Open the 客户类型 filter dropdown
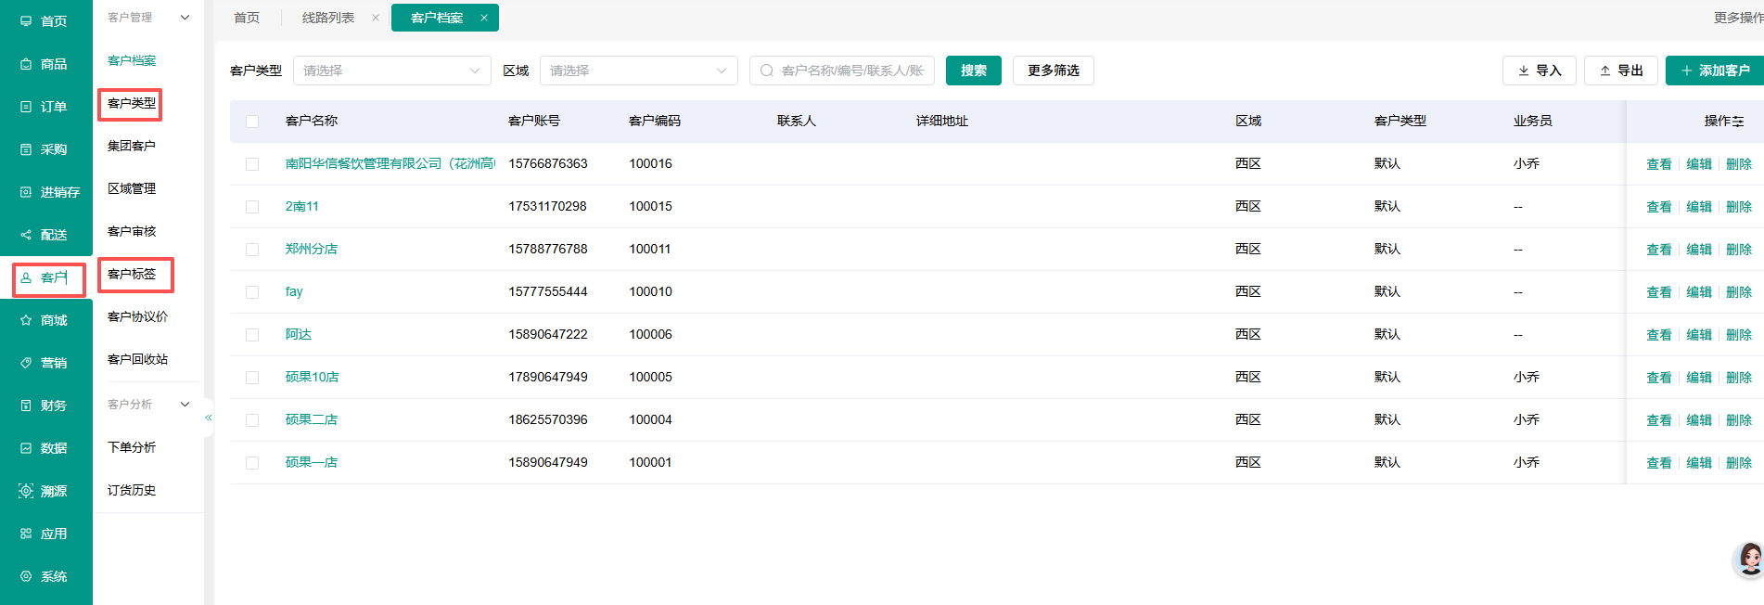1764x605 pixels. (x=392, y=71)
